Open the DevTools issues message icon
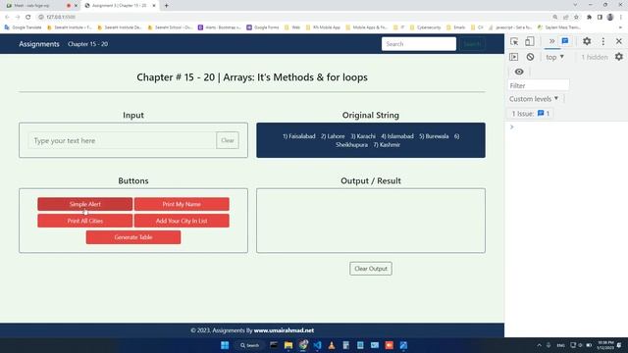This screenshot has height=353, width=628. pyautogui.click(x=565, y=41)
